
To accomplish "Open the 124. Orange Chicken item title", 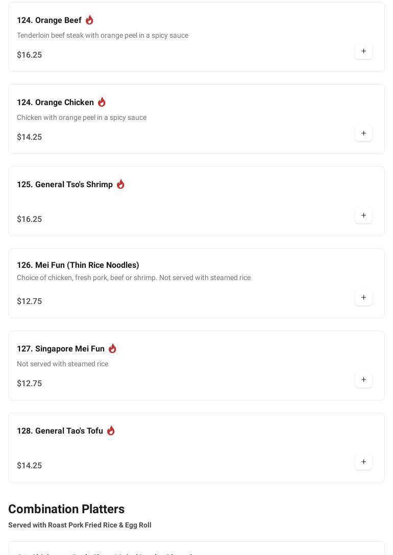I will tap(55, 103).
